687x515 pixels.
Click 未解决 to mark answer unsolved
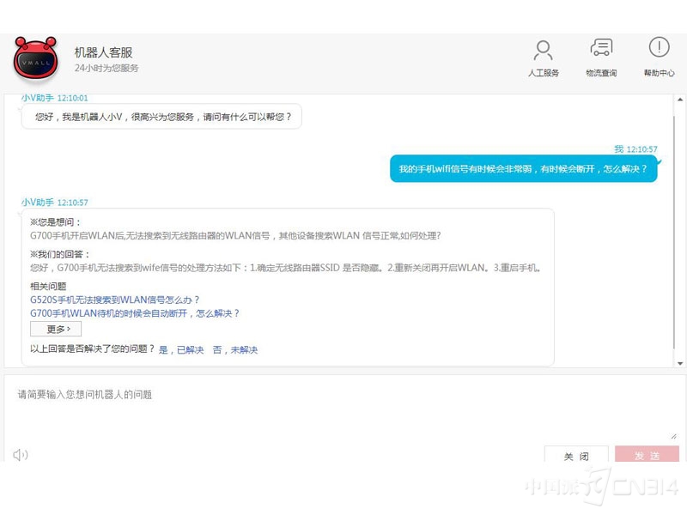(x=245, y=349)
